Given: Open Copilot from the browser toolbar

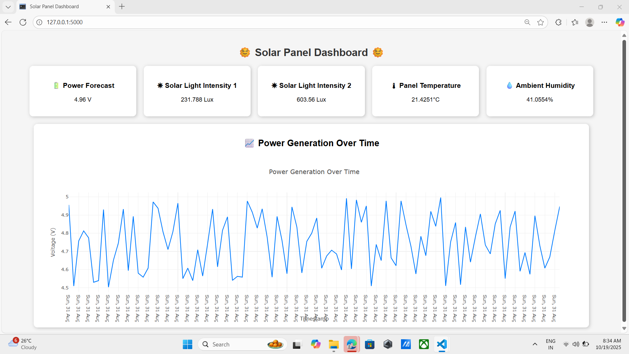Looking at the screenshot, I should (620, 22).
